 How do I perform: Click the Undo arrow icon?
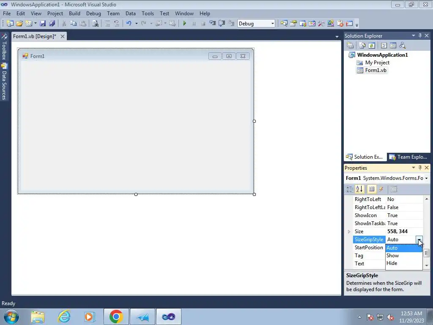click(129, 24)
